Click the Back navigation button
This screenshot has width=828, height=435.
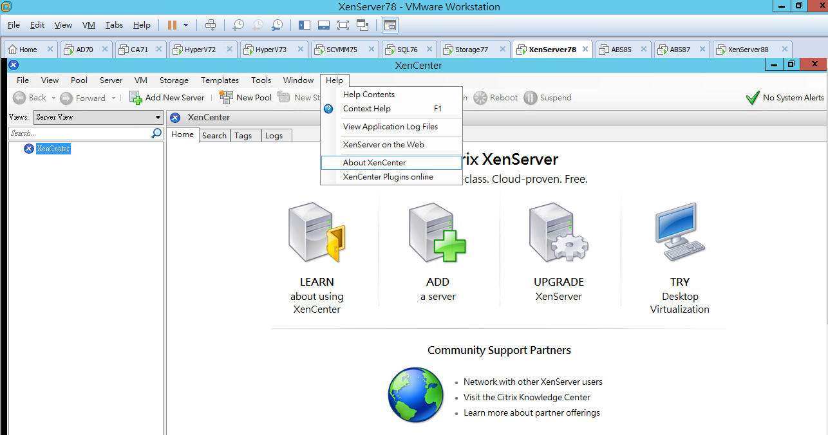point(29,98)
